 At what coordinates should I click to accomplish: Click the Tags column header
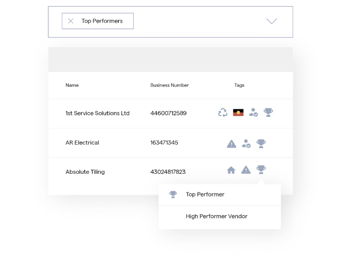[239, 85]
